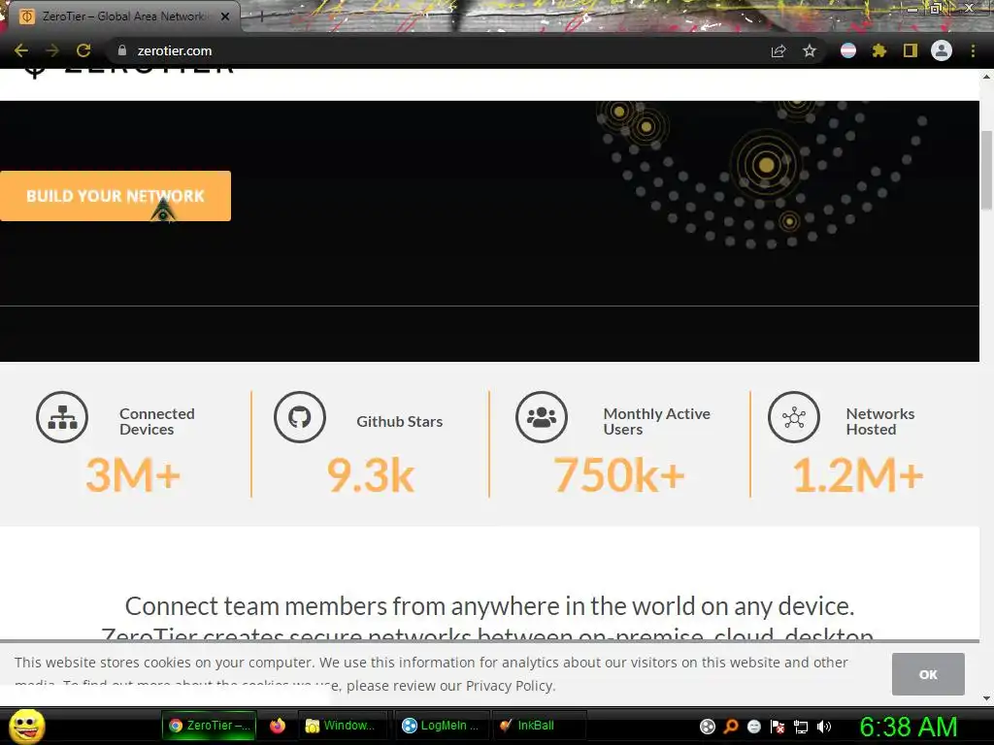Open a new browser tab
The width and height of the screenshot is (994, 745).
point(261,16)
